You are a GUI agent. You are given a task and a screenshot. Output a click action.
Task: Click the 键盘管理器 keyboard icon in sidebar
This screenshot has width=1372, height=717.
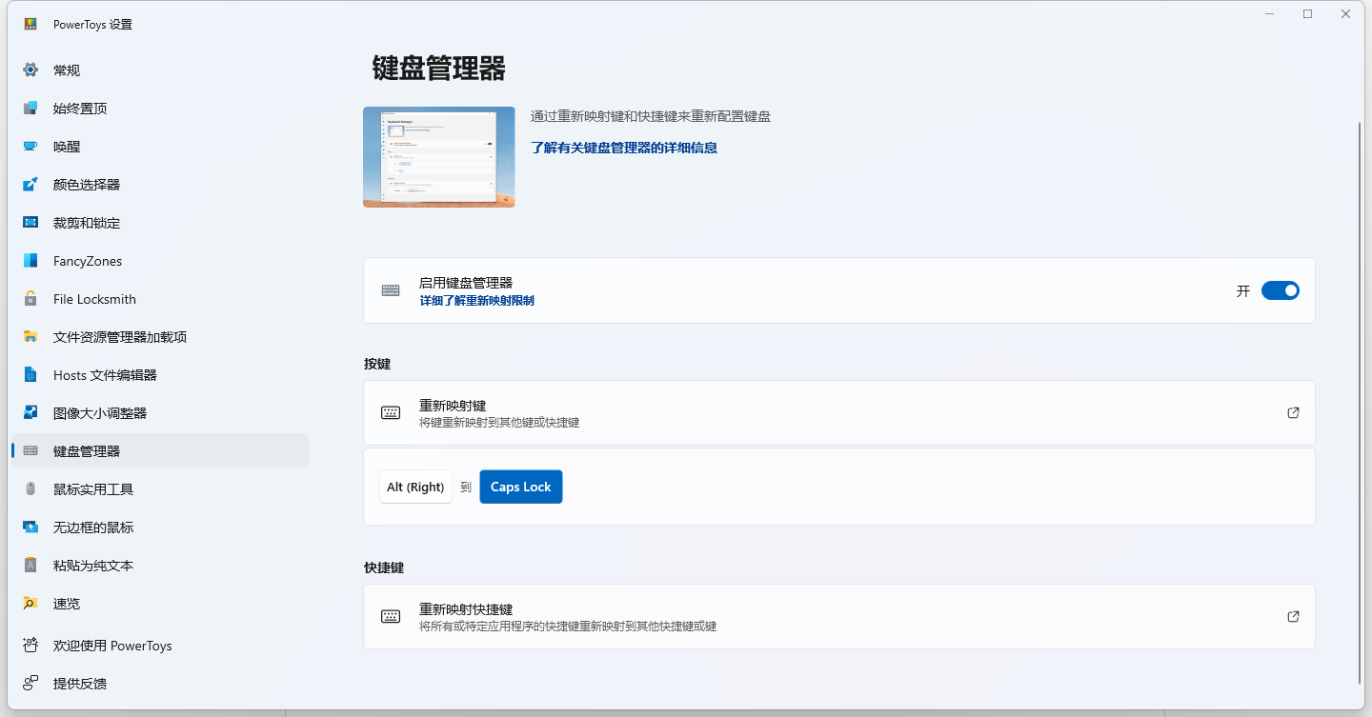point(30,450)
